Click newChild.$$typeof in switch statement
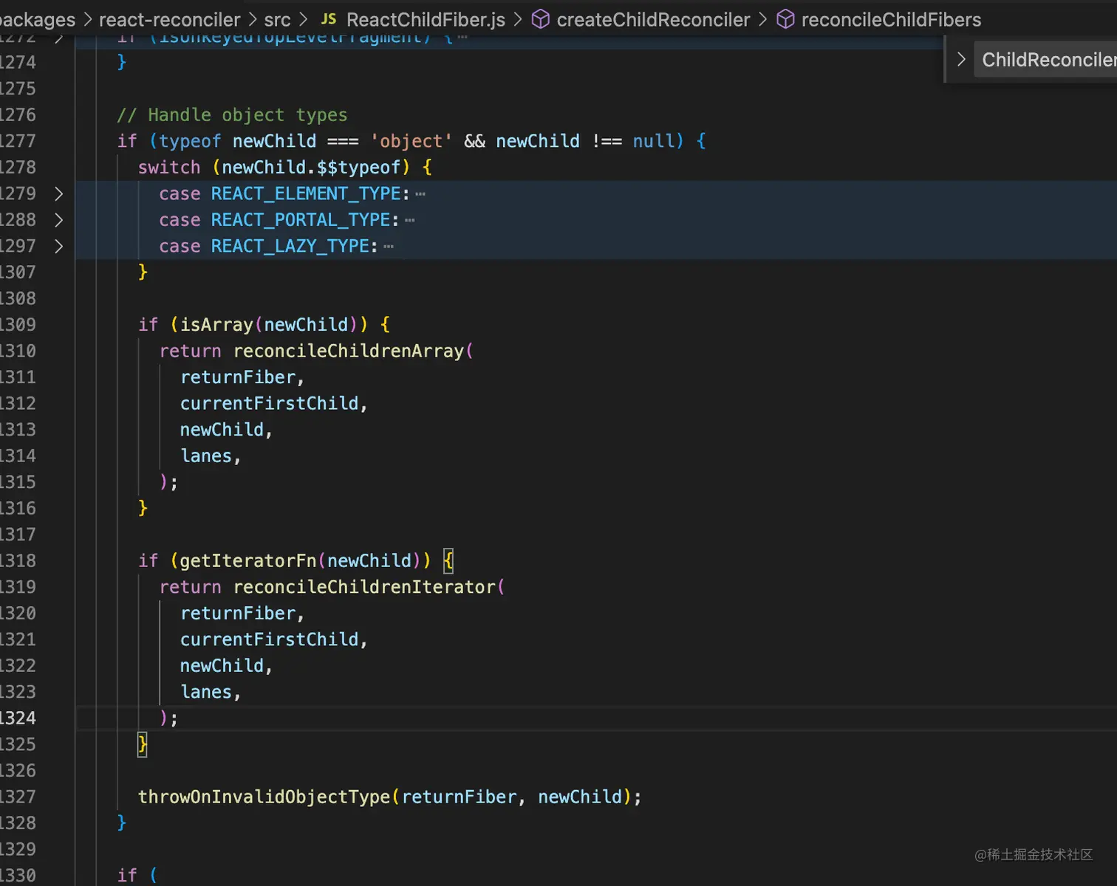This screenshot has height=886, width=1117. pos(311,168)
